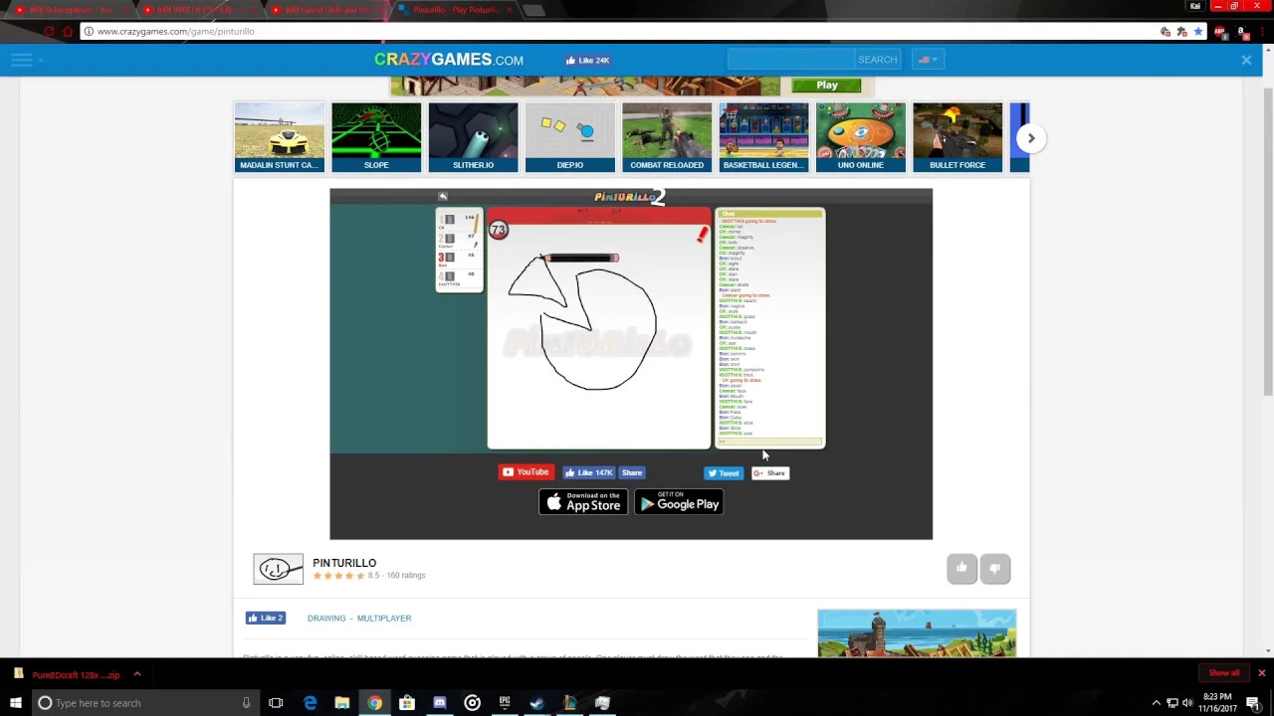Open the Chrome three-dot menu
This screenshot has width=1274, height=716.
[1261, 32]
